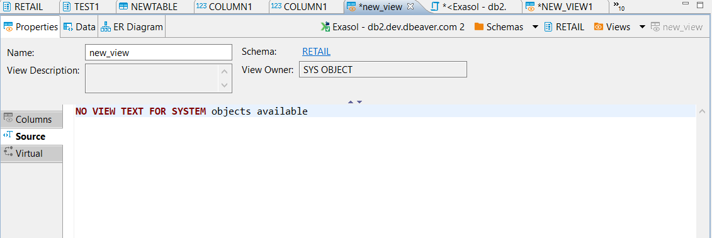Select the Virtual side tab
The image size is (712, 238).
click(31, 154)
